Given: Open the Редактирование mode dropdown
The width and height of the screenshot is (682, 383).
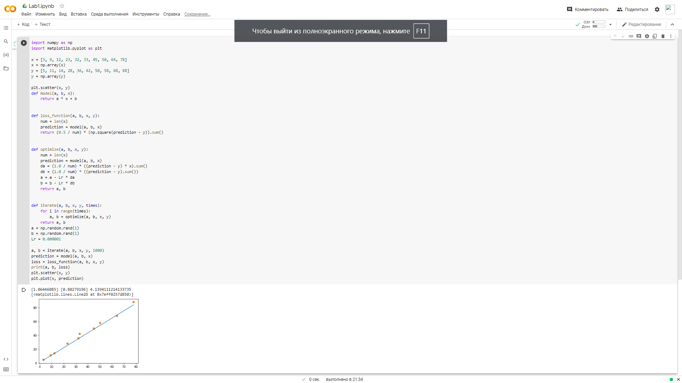Looking at the screenshot, I should point(642,24).
